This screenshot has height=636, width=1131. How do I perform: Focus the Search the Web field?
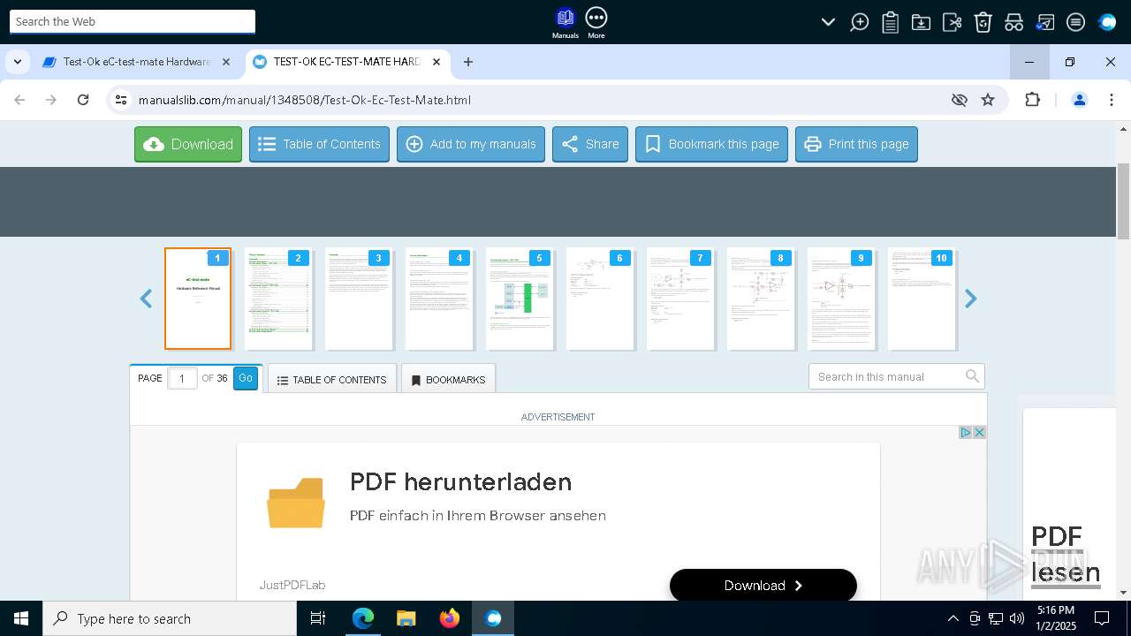coord(133,21)
